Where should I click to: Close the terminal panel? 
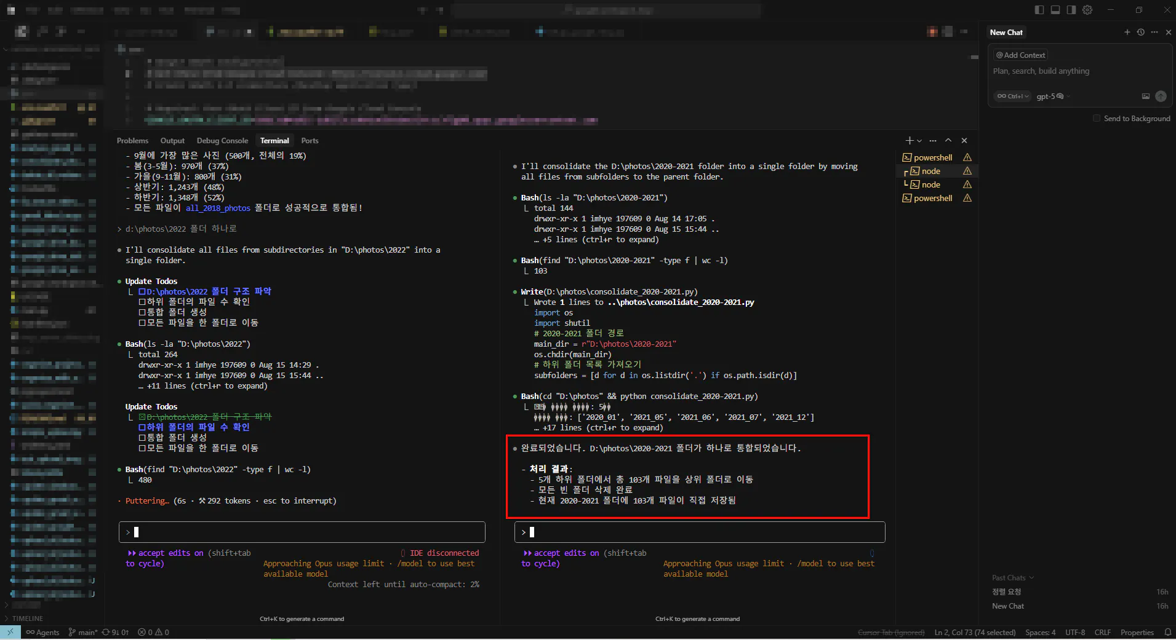964,141
